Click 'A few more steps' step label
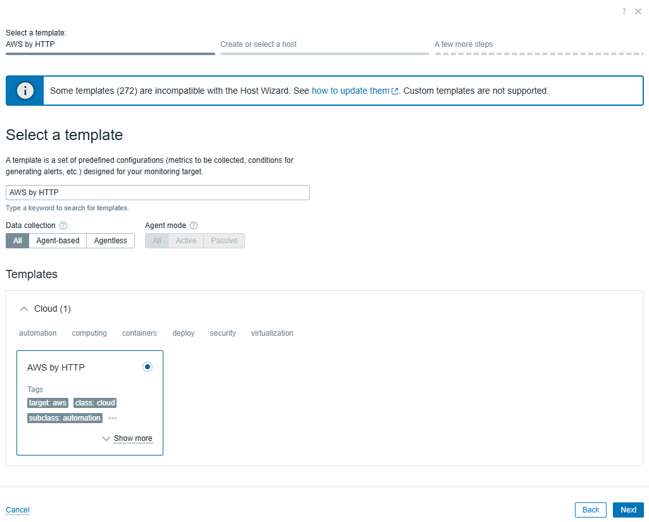The width and height of the screenshot is (649, 522). pyautogui.click(x=463, y=44)
